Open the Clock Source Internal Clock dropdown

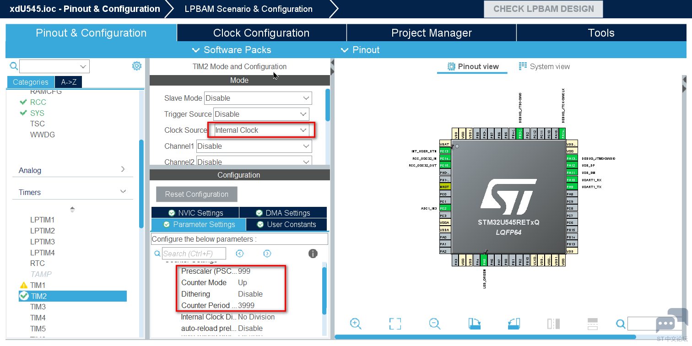tap(262, 130)
